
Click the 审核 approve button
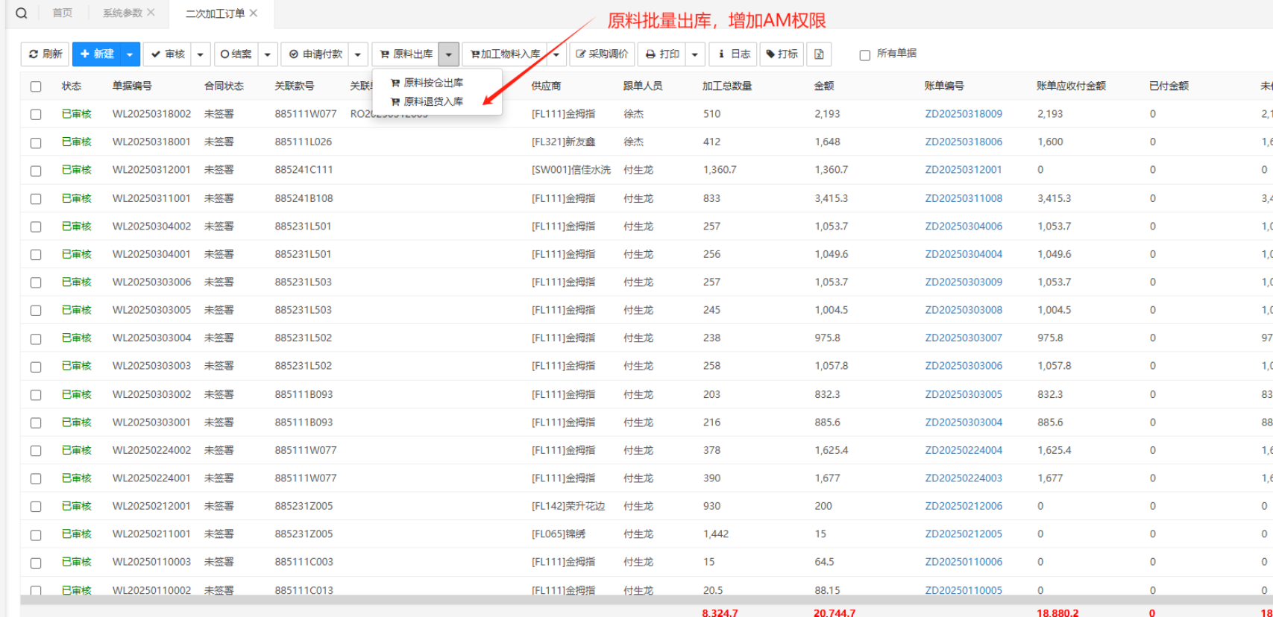coord(168,54)
